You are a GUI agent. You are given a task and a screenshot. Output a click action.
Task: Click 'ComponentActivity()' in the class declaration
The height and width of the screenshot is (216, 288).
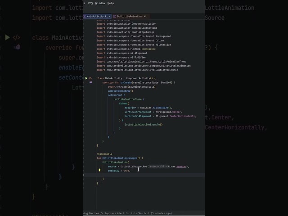click(139, 78)
